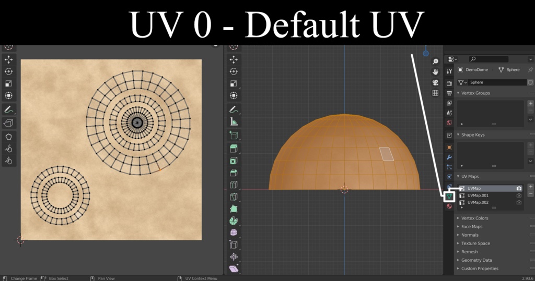The width and height of the screenshot is (535, 281).
Task: Select the Edge Slide tool
Action: [234, 245]
